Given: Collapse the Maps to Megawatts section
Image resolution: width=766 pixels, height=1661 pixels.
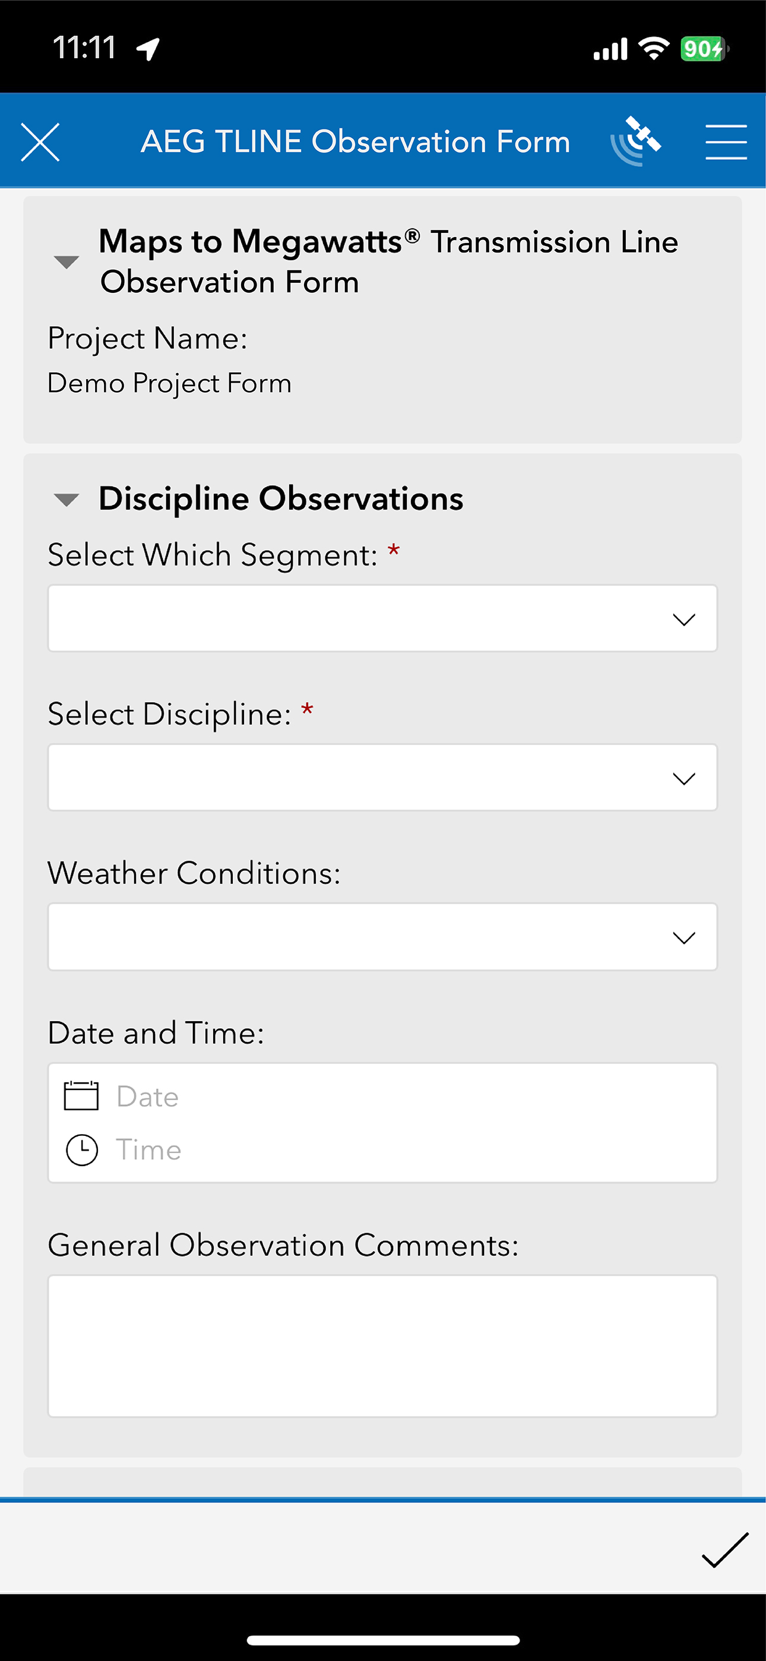Looking at the screenshot, I should click(x=67, y=262).
